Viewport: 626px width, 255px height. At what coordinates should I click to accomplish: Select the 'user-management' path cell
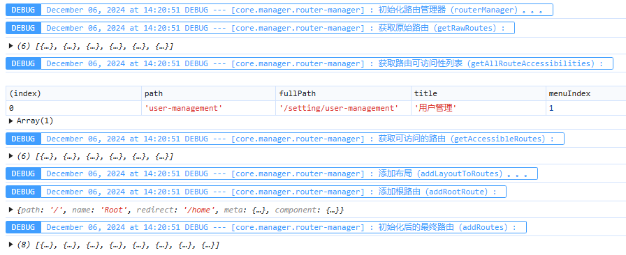[x=208, y=108]
